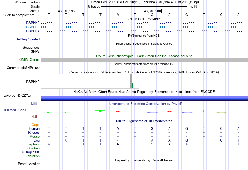The height and width of the screenshot is (170, 248).
Task: Click the tall gray GTEx expression bar
Action: (x=131, y=81)
